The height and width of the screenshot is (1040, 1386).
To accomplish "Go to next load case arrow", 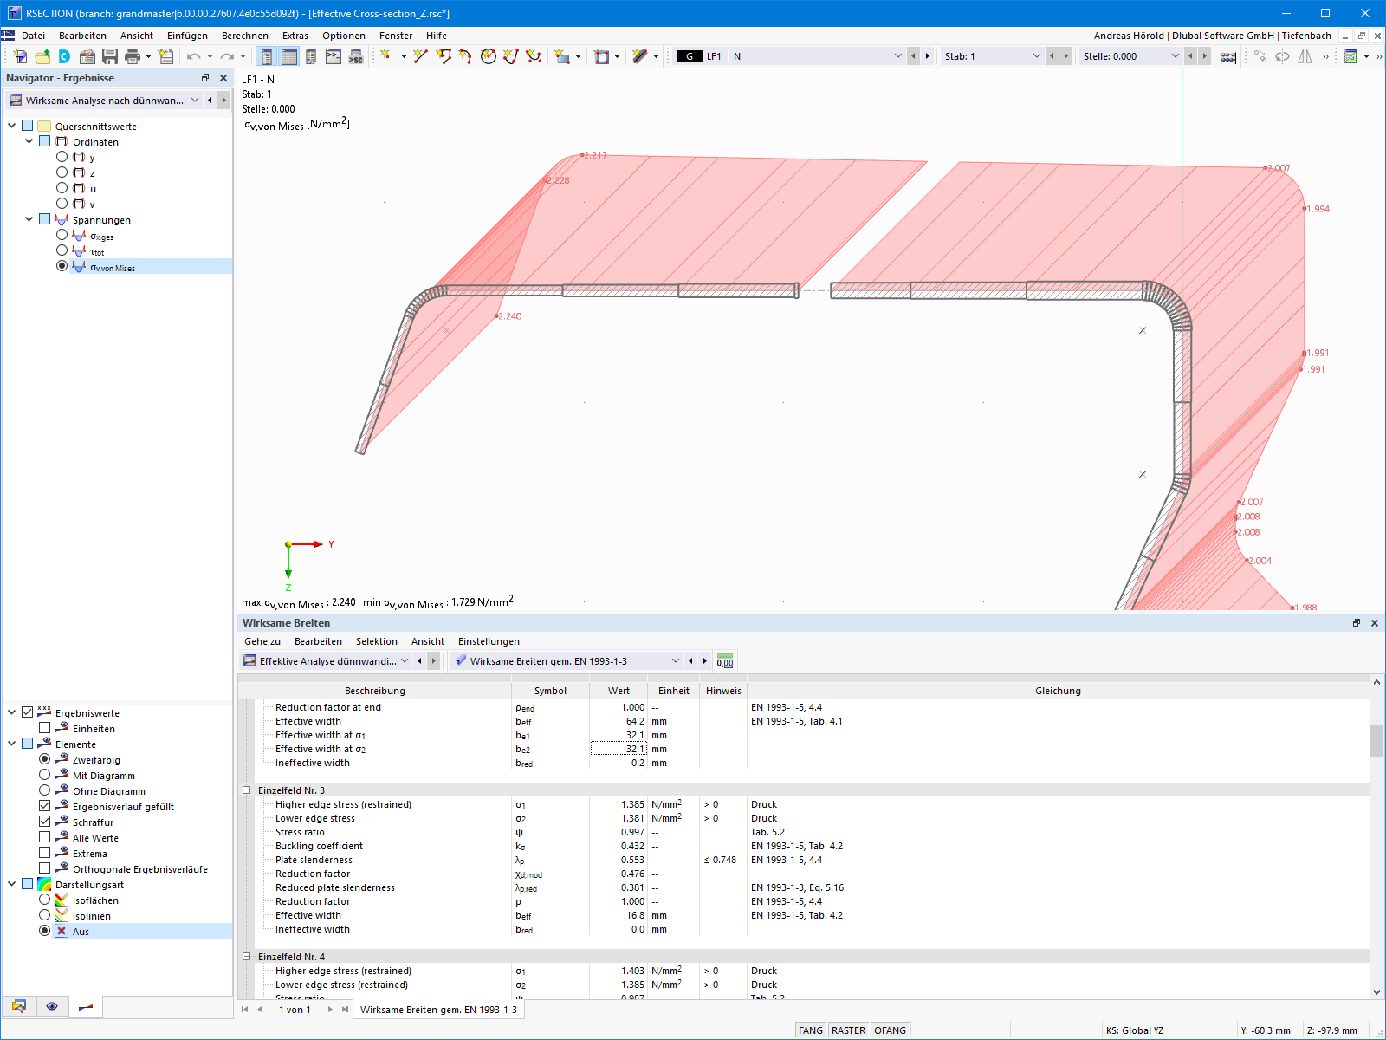I will (x=927, y=56).
